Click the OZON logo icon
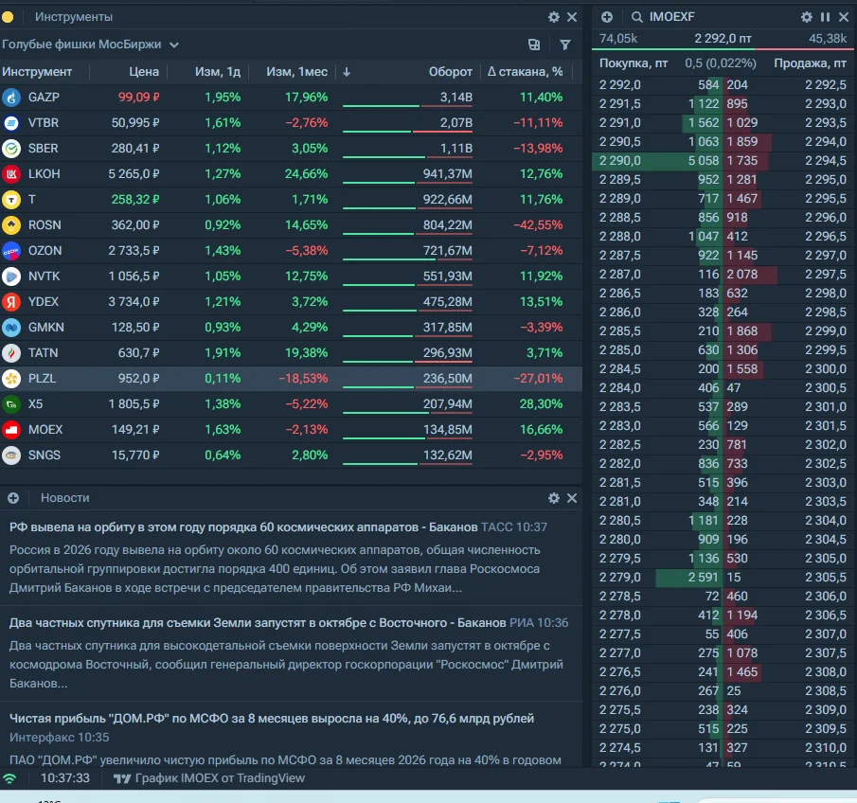 point(11,251)
